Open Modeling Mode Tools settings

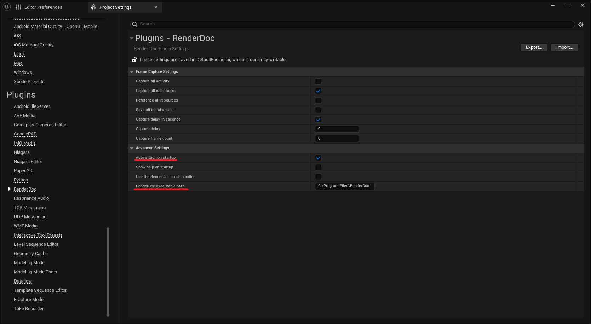pos(35,272)
